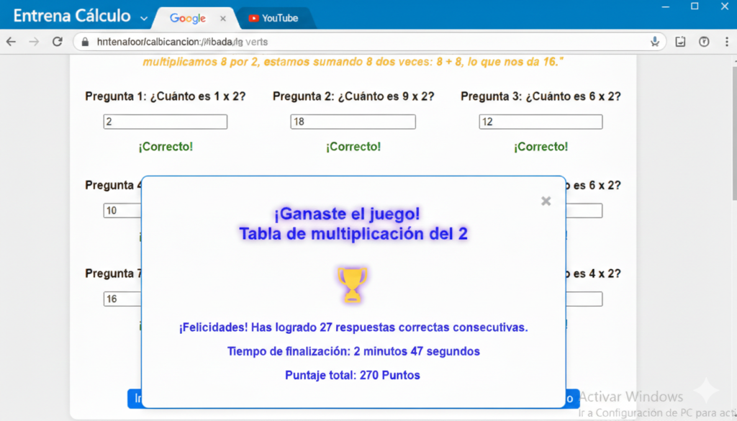
Task: Expand the Entrena Cálculo dropdown chevron
Action: 144,18
